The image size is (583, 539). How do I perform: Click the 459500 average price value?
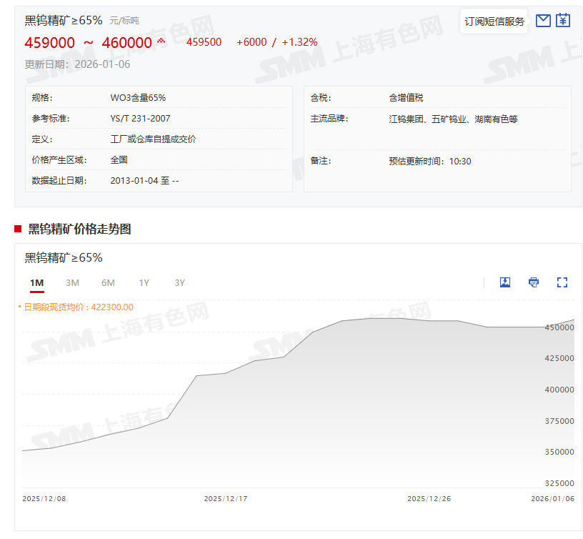tap(204, 42)
